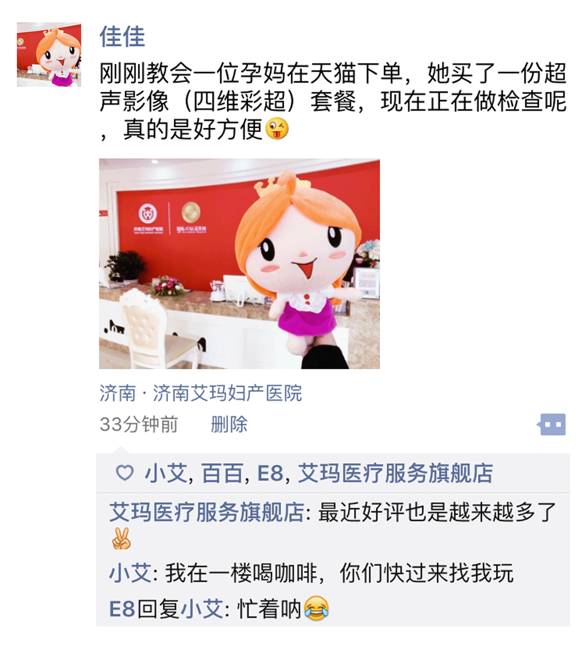Select the post text about 天猫下单
The height and width of the screenshot is (648, 584).
[x=333, y=101]
